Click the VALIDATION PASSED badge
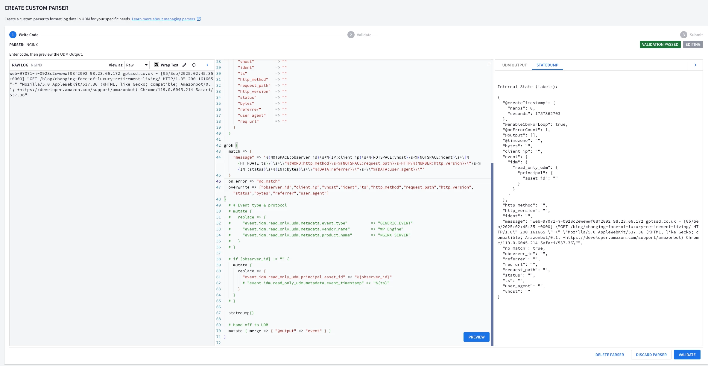The height and width of the screenshot is (366, 708). (660, 44)
